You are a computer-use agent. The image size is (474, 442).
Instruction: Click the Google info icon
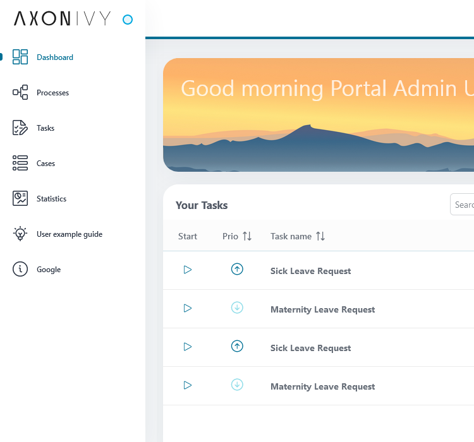[20, 269]
